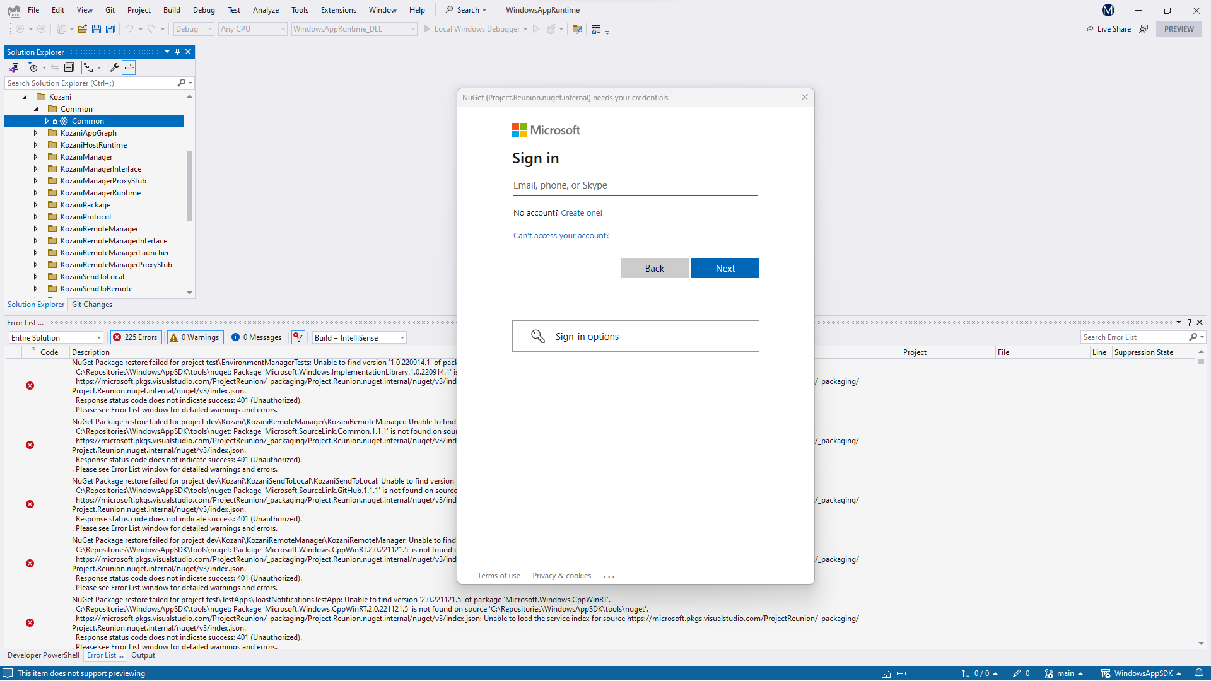Toggle the 0 Messages filter
Image resolution: width=1211 pixels, height=681 pixels.
click(257, 337)
